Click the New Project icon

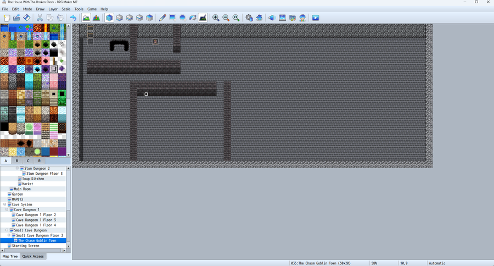pos(7,18)
